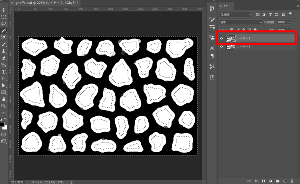
Task: Switch to the giraffe.psd document tab
Action: (47, 3)
